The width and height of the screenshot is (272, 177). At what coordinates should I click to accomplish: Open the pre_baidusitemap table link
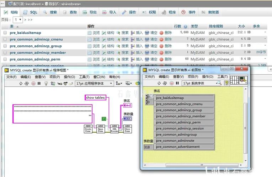coord(25,33)
